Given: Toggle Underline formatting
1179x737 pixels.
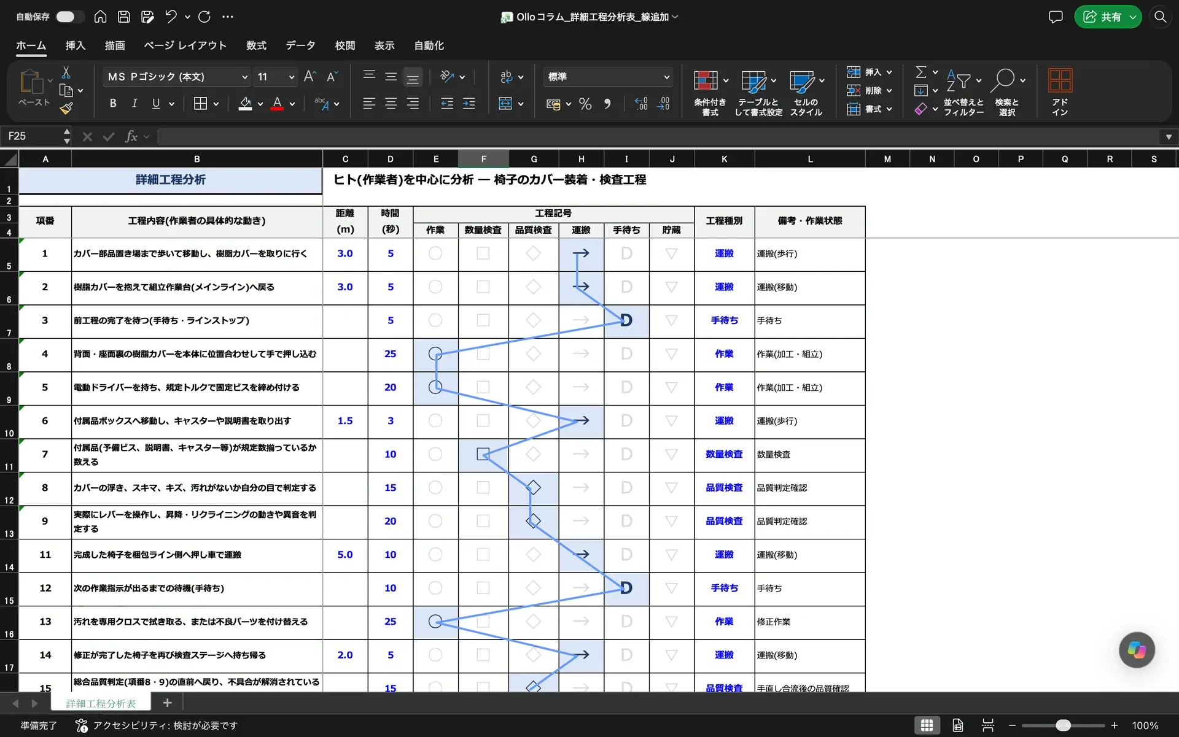Looking at the screenshot, I should pyautogui.click(x=156, y=104).
